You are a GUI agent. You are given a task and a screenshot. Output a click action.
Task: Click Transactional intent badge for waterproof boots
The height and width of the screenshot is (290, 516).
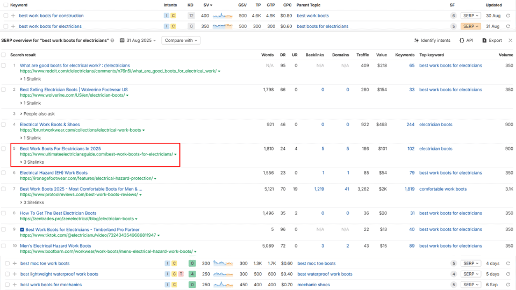(181, 274)
